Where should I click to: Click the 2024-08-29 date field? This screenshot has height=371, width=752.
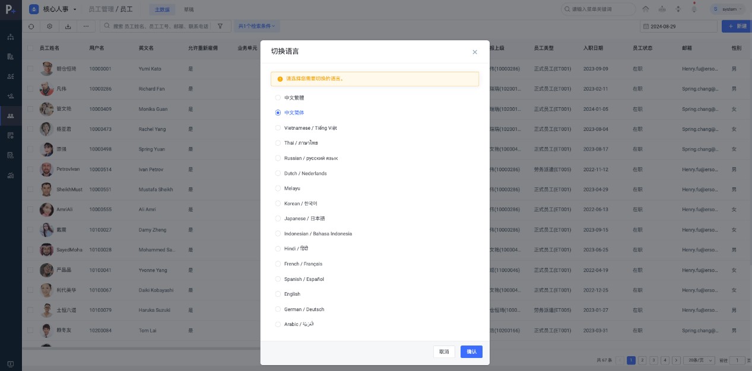[x=679, y=27]
